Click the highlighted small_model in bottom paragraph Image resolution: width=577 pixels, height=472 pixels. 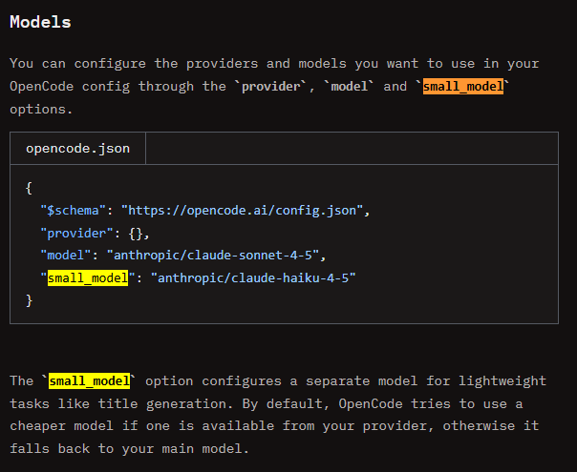point(90,380)
